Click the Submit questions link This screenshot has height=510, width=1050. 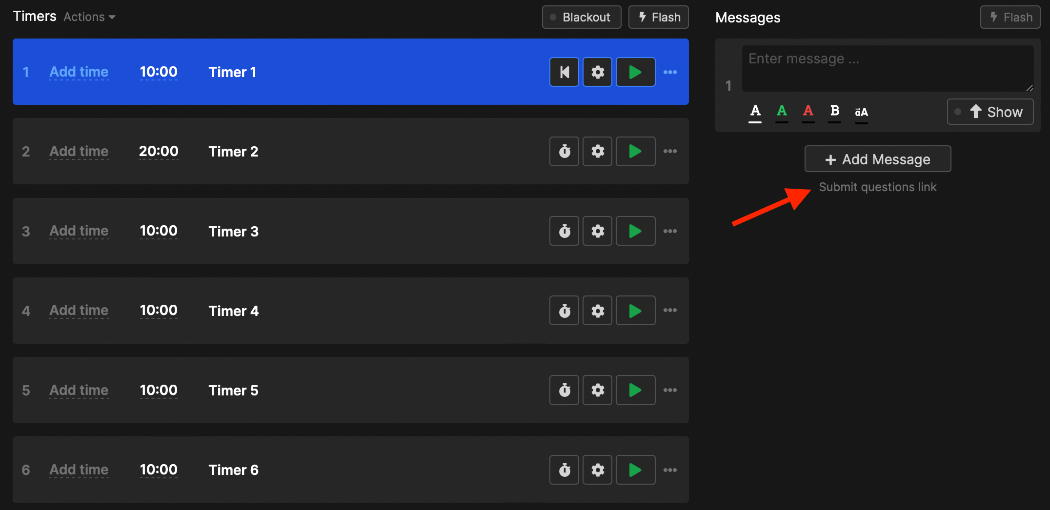[877, 187]
